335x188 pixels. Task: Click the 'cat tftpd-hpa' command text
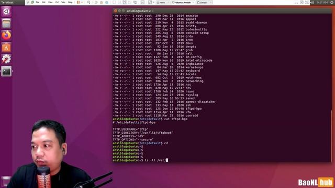176,119
